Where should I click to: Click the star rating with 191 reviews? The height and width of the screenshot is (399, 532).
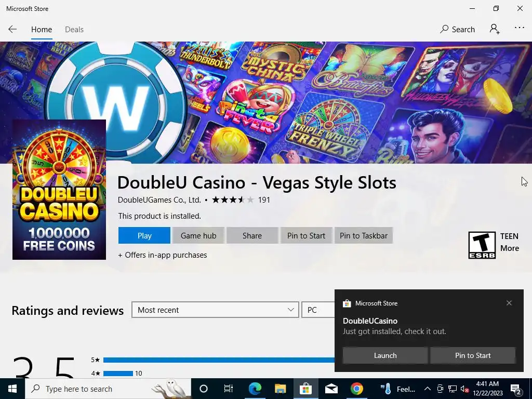(241, 200)
